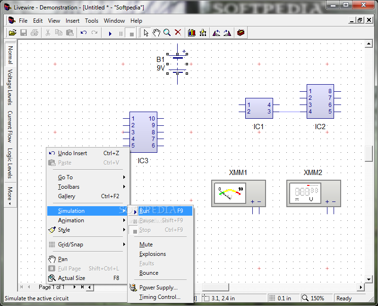
Task: Open a file with the Open toolbar icon
Action: tap(13, 33)
